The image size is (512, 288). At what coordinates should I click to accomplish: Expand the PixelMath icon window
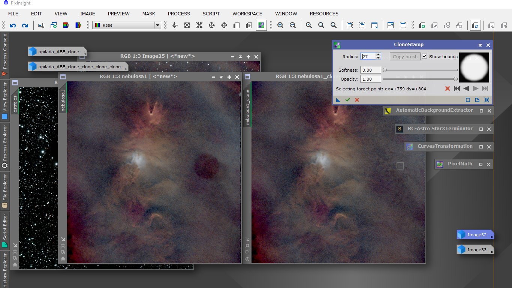point(481,164)
